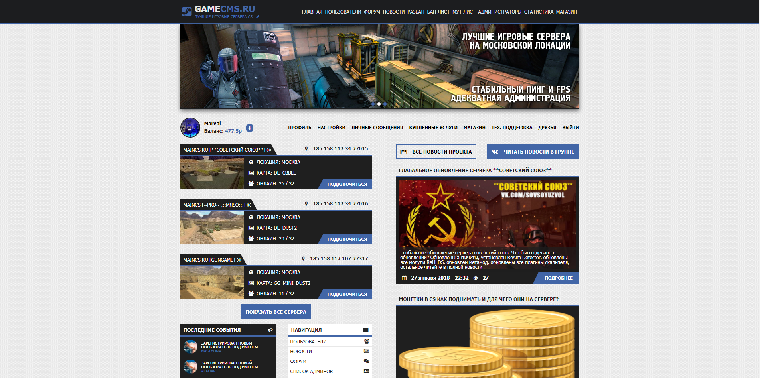Image resolution: width=760 pixels, height=378 pixels.
Task: Connect to the GUNGAME server
Action: click(345, 294)
